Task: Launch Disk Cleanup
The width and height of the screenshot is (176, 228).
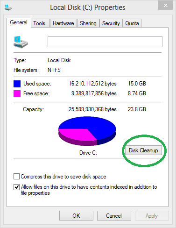Action: tap(143, 150)
